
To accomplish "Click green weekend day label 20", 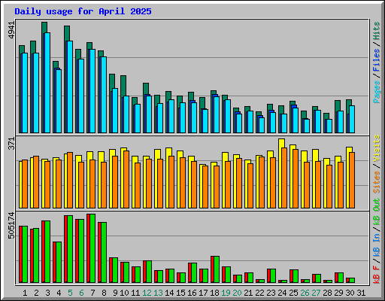I will 237,293.
